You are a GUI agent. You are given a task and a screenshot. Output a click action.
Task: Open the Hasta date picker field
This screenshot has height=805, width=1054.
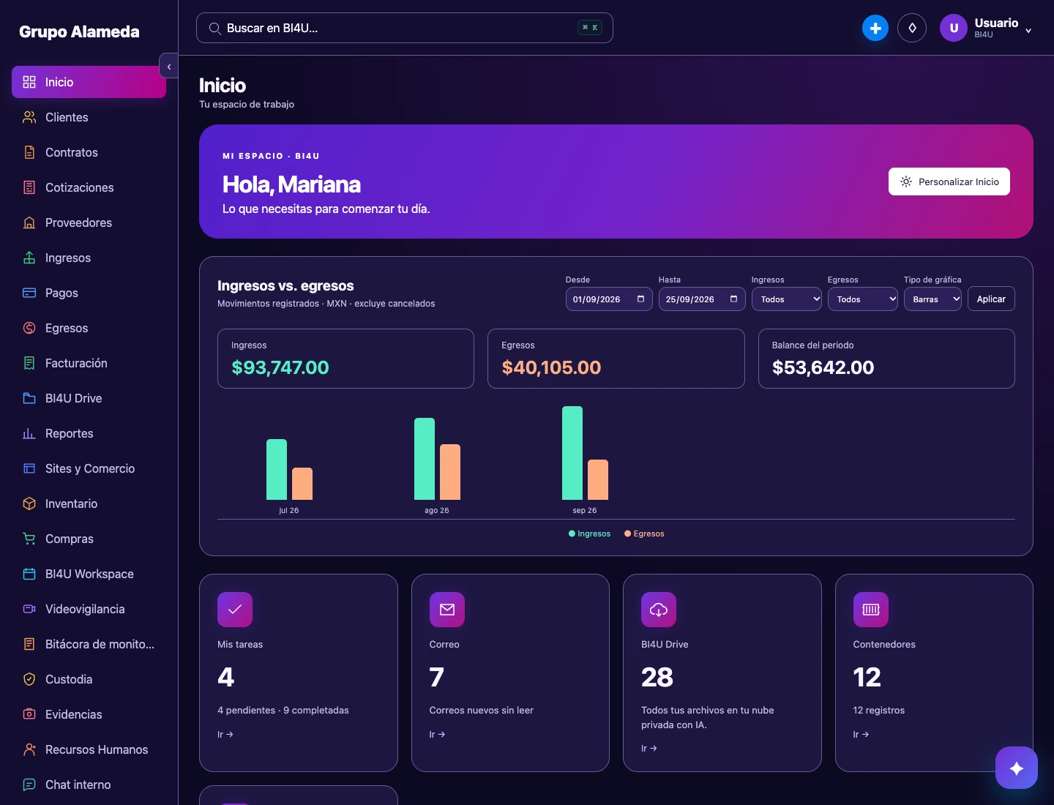click(x=702, y=299)
